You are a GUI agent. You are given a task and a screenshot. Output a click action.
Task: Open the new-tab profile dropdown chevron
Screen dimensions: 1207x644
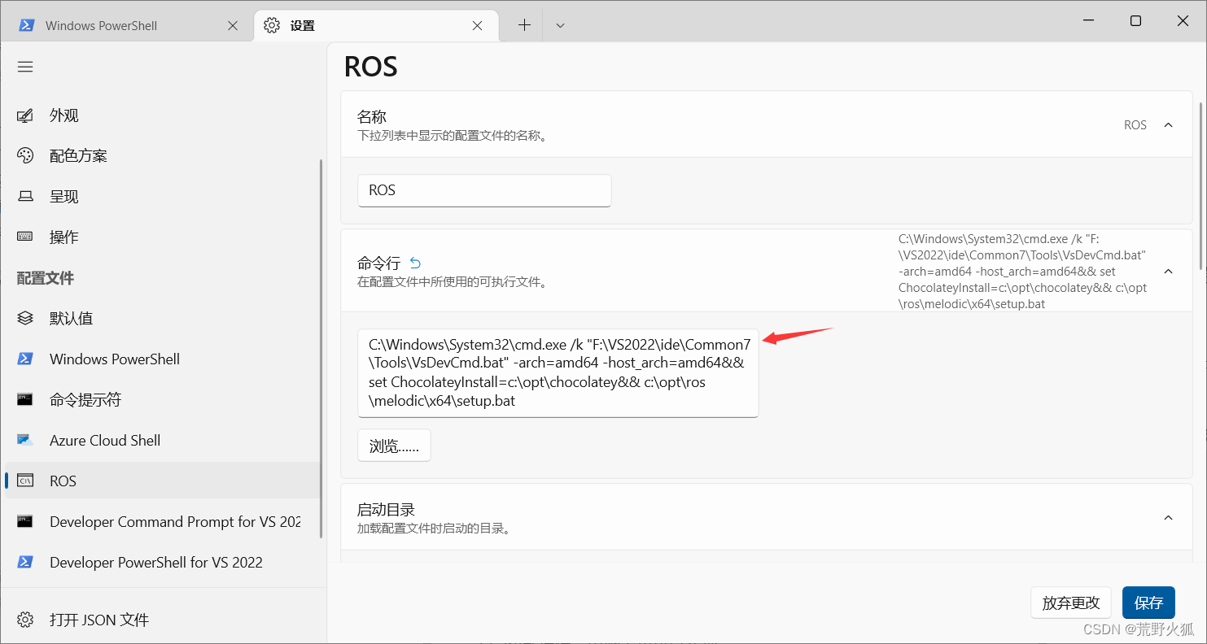(560, 25)
